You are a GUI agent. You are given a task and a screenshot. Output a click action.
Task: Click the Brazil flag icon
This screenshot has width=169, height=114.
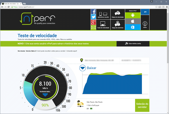coord(91,109)
